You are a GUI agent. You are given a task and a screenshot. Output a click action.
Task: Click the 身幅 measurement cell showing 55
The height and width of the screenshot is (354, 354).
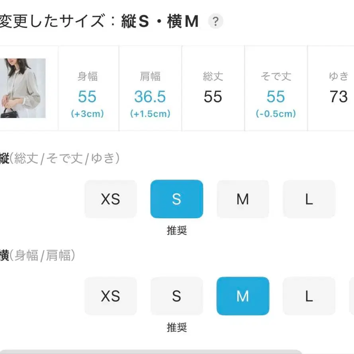(x=87, y=97)
